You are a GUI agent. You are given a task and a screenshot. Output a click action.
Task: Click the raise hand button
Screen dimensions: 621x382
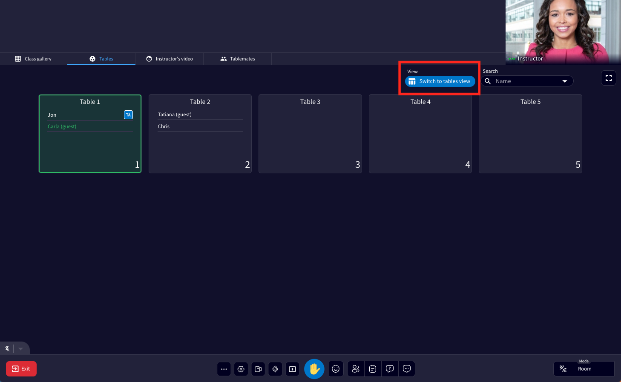point(314,369)
